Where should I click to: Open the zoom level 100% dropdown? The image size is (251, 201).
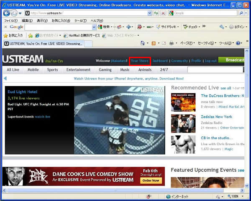[243, 196]
